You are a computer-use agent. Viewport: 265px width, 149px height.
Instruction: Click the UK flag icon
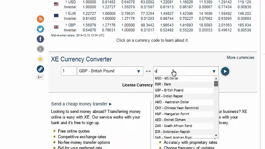tap(56, 27)
